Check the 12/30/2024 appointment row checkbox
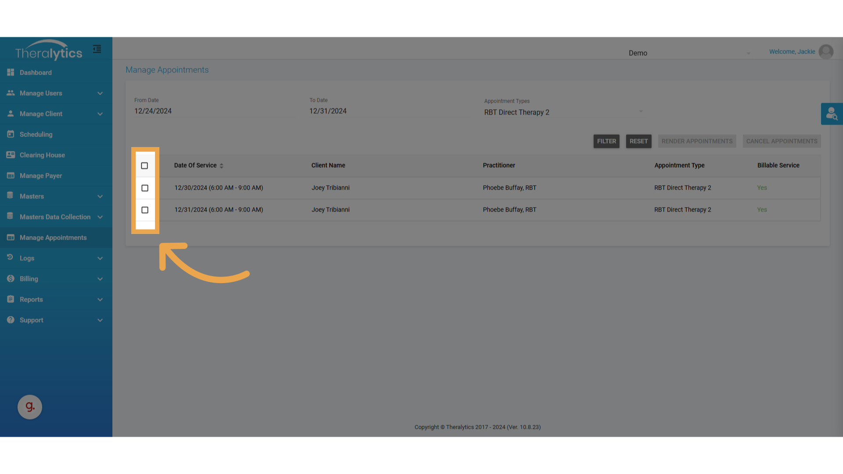 click(145, 188)
